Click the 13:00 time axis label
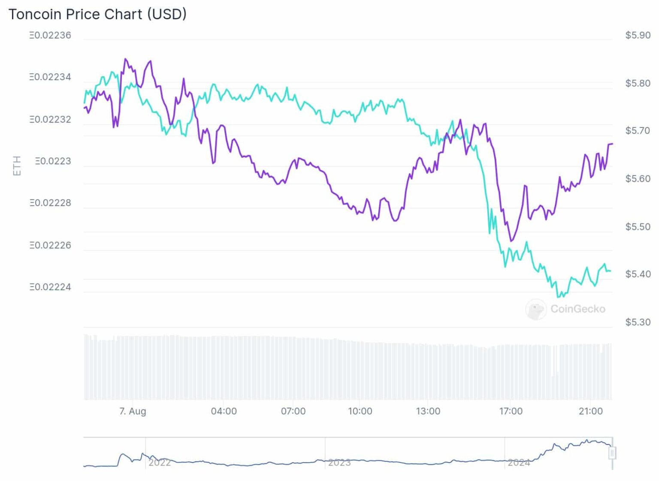This screenshot has width=659, height=481. tap(428, 411)
